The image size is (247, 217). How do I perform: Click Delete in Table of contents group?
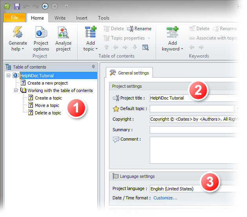coord(114,29)
